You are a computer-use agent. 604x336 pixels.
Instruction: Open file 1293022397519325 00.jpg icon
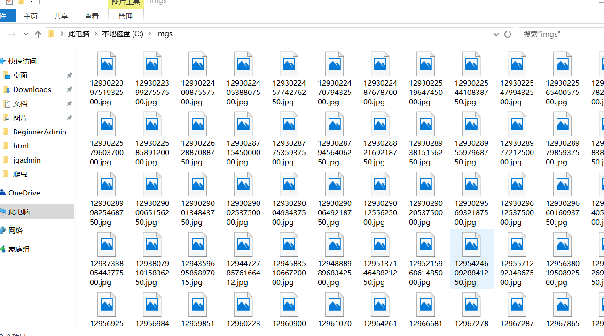pos(107,64)
